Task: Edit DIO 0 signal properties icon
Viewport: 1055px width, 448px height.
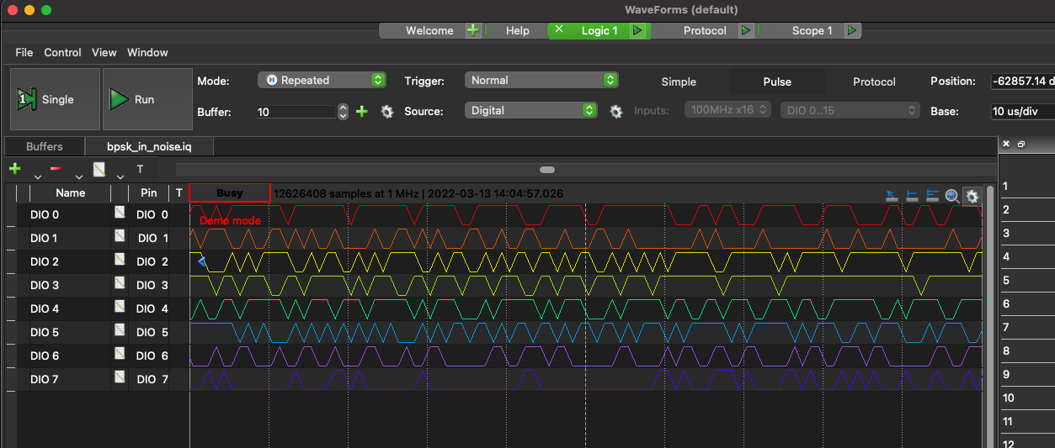Action: click(x=120, y=212)
